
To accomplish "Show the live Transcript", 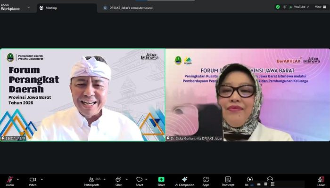I will click(228, 181).
